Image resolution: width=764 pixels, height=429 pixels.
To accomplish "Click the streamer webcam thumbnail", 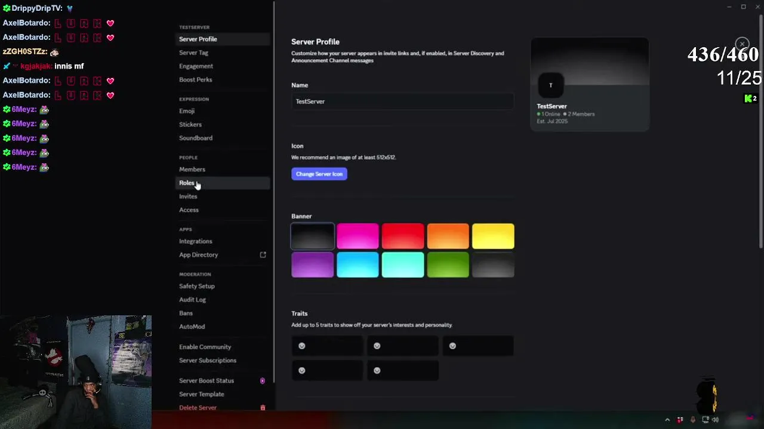I will (76, 372).
